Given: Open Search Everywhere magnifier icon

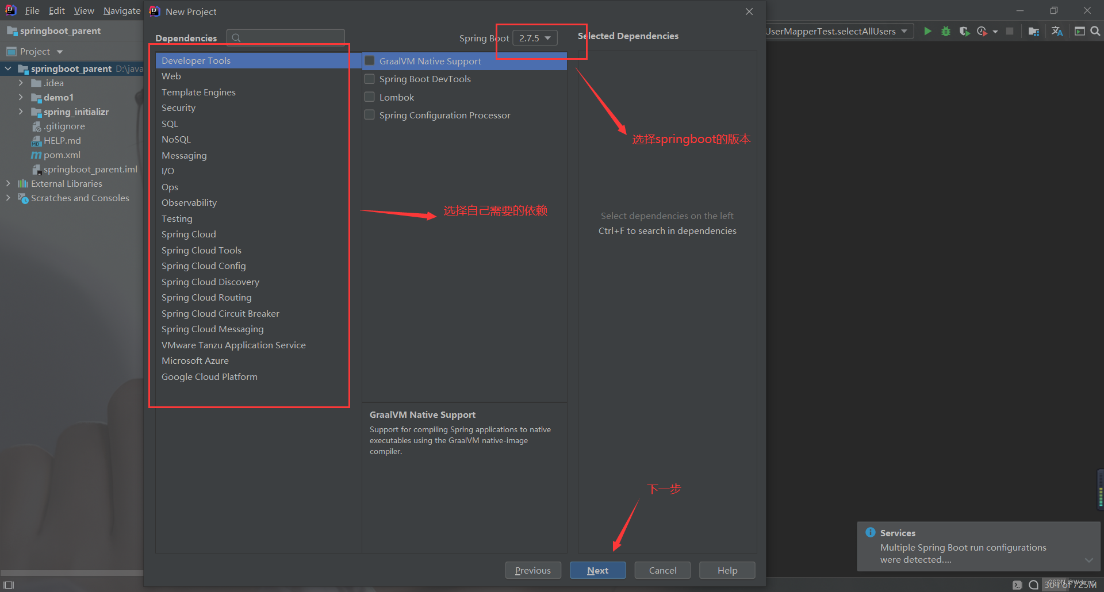Looking at the screenshot, I should (1095, 31).
